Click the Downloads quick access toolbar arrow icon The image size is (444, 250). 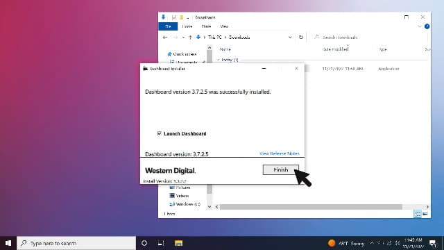tap(164, 17)
